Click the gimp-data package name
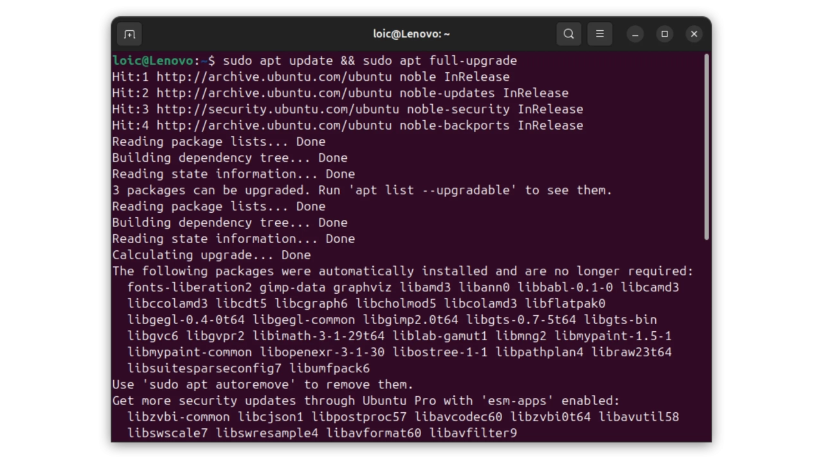The image size is (823, 463). tap(293, 287)
